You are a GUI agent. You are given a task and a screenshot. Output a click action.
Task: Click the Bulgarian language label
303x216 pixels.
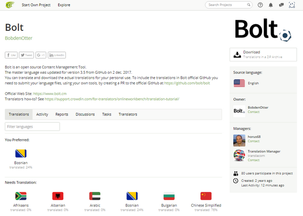click(x=169, y=206)
